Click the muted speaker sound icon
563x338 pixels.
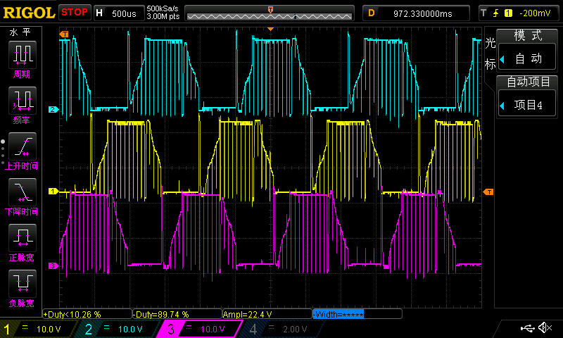point(545,327)
